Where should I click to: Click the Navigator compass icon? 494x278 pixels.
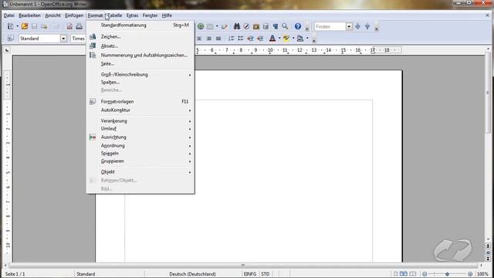246,26
